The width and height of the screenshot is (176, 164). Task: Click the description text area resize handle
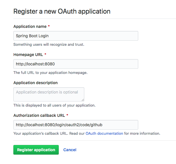pos(83,100)
